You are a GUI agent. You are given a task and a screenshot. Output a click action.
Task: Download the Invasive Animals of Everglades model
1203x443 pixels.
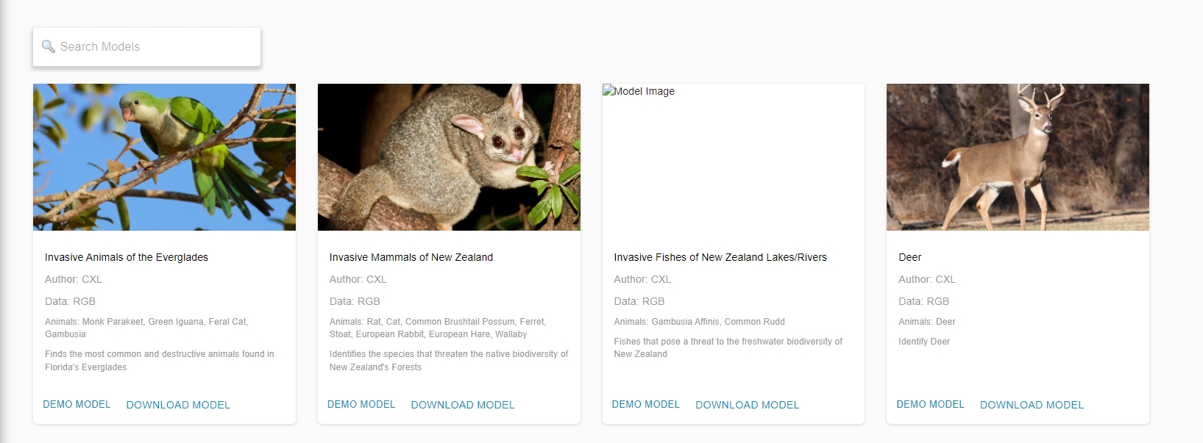(178, 405)
